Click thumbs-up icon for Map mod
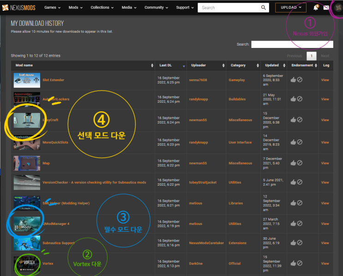Viewport: 343px width, 276px height. [293, 163]
